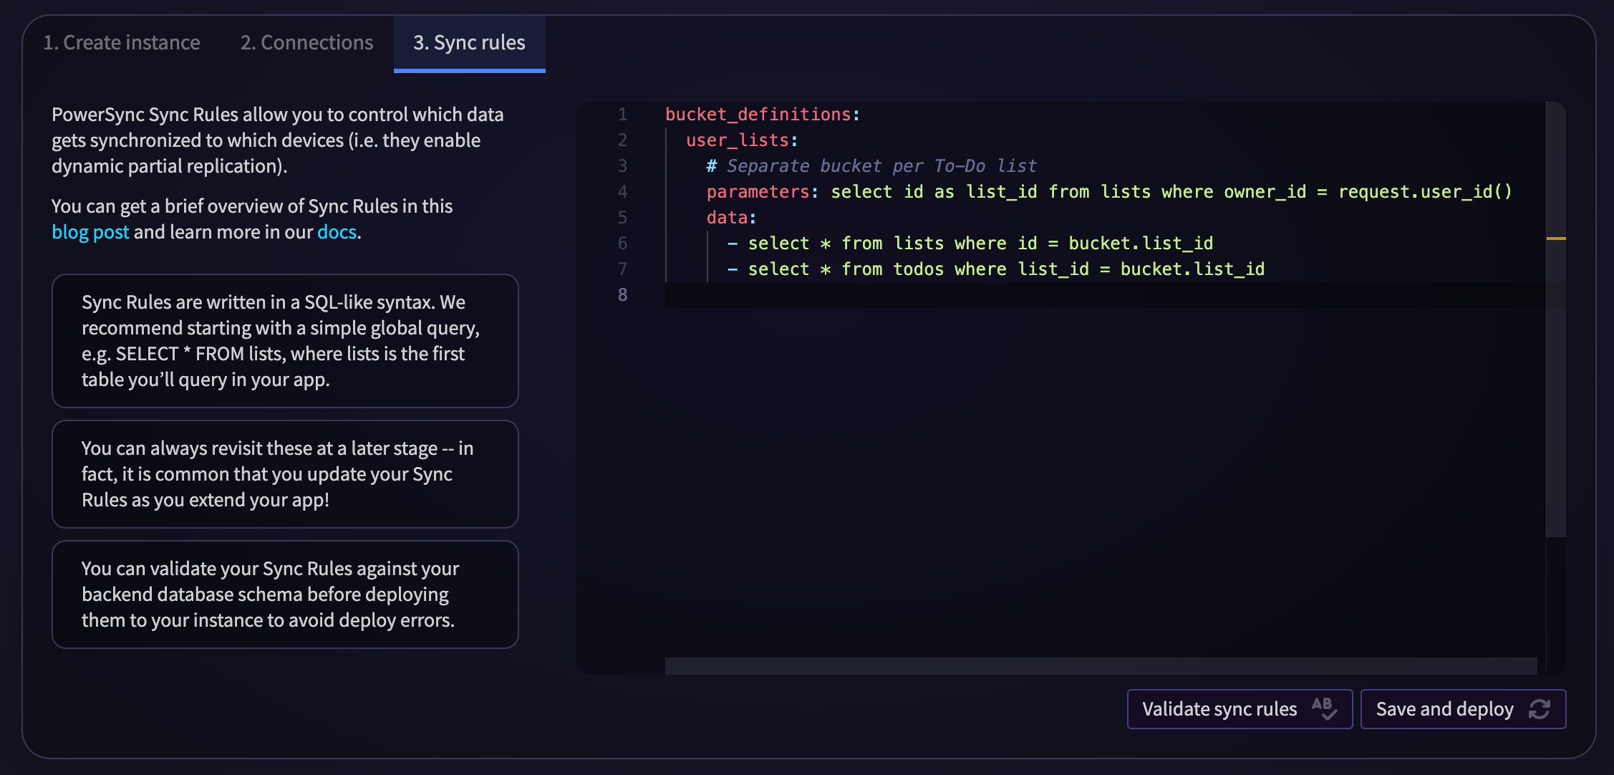Open the Create instance tab
The image size is (1614, 775).
pyautogui.click(x=122, y=43)
